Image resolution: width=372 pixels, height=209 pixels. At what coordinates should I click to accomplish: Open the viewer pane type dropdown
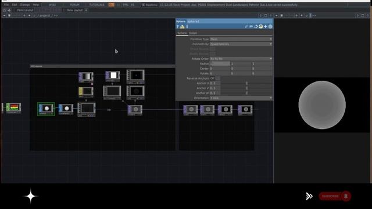pyautogui.click(x=277, y=16)
